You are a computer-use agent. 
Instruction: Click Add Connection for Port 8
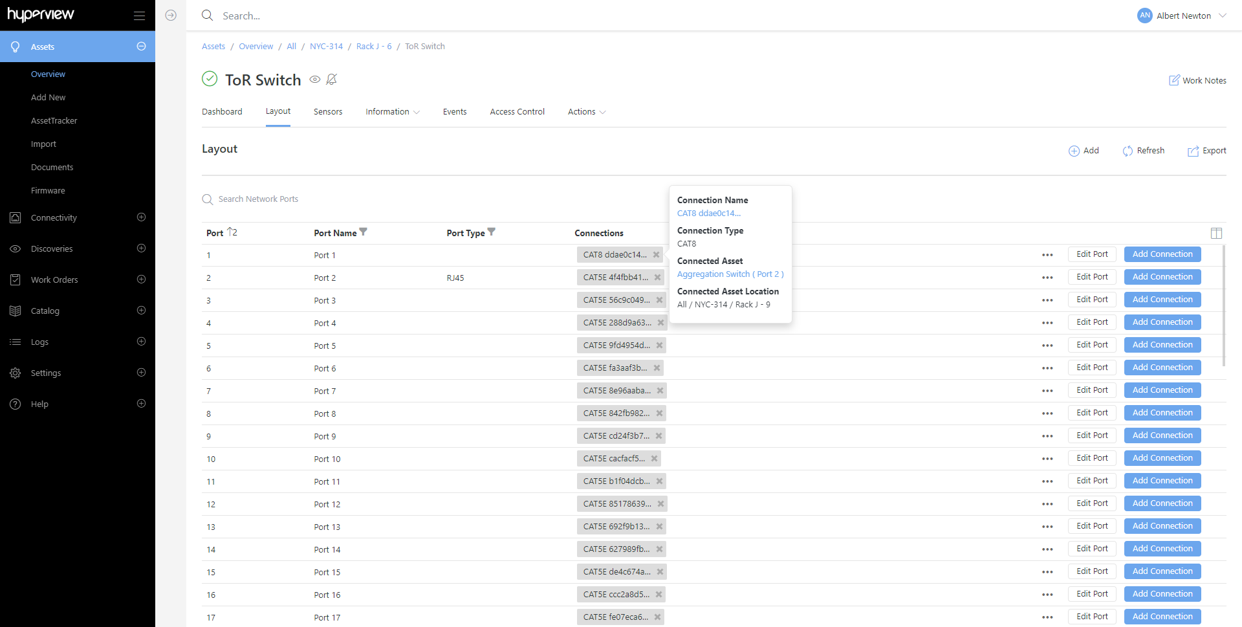point(1162,413)
